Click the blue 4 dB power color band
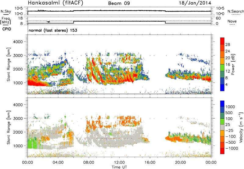Image resolution: width=244 pixels, height=169 pixels. pyautogui.click(x=222, y=88)
